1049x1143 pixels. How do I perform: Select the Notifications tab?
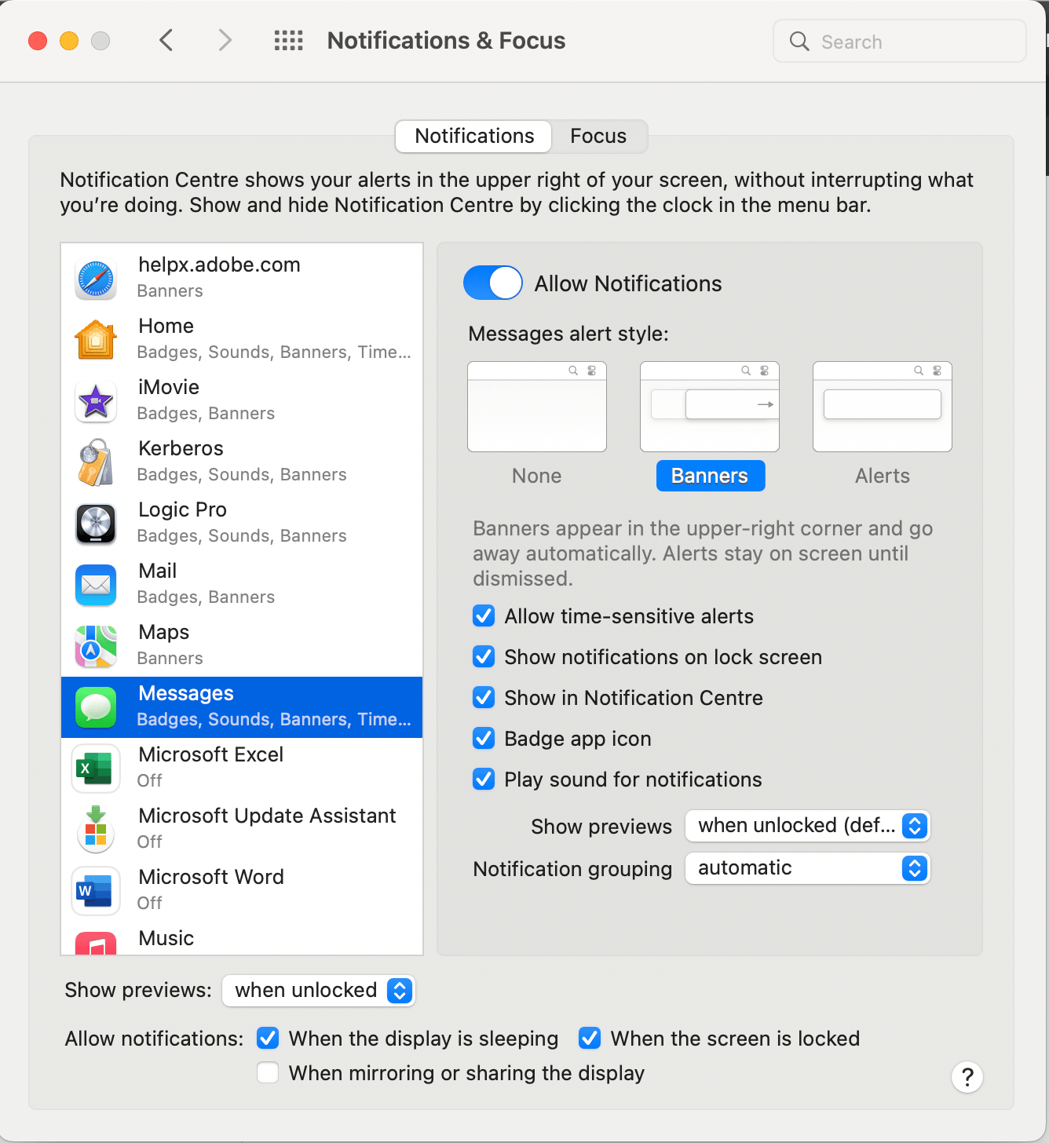pyautogui.click(x=473, y=136)
